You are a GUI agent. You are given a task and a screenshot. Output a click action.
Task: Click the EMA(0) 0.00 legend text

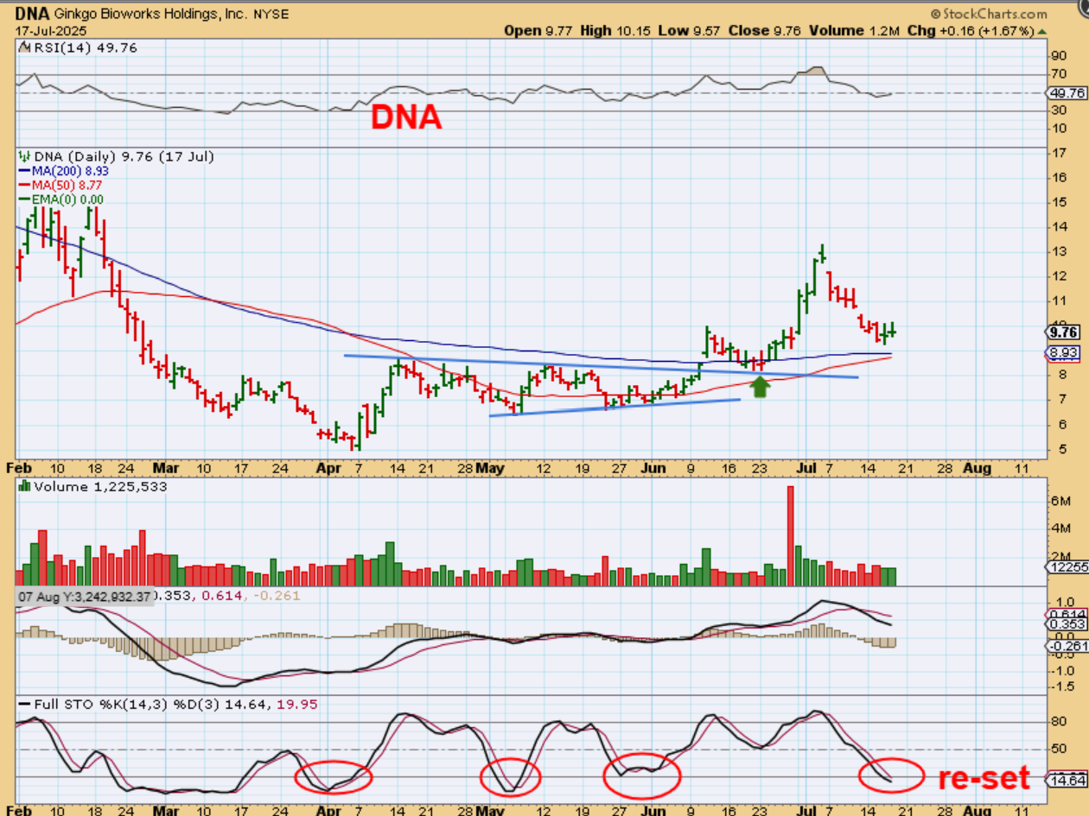tap(67, 199)
